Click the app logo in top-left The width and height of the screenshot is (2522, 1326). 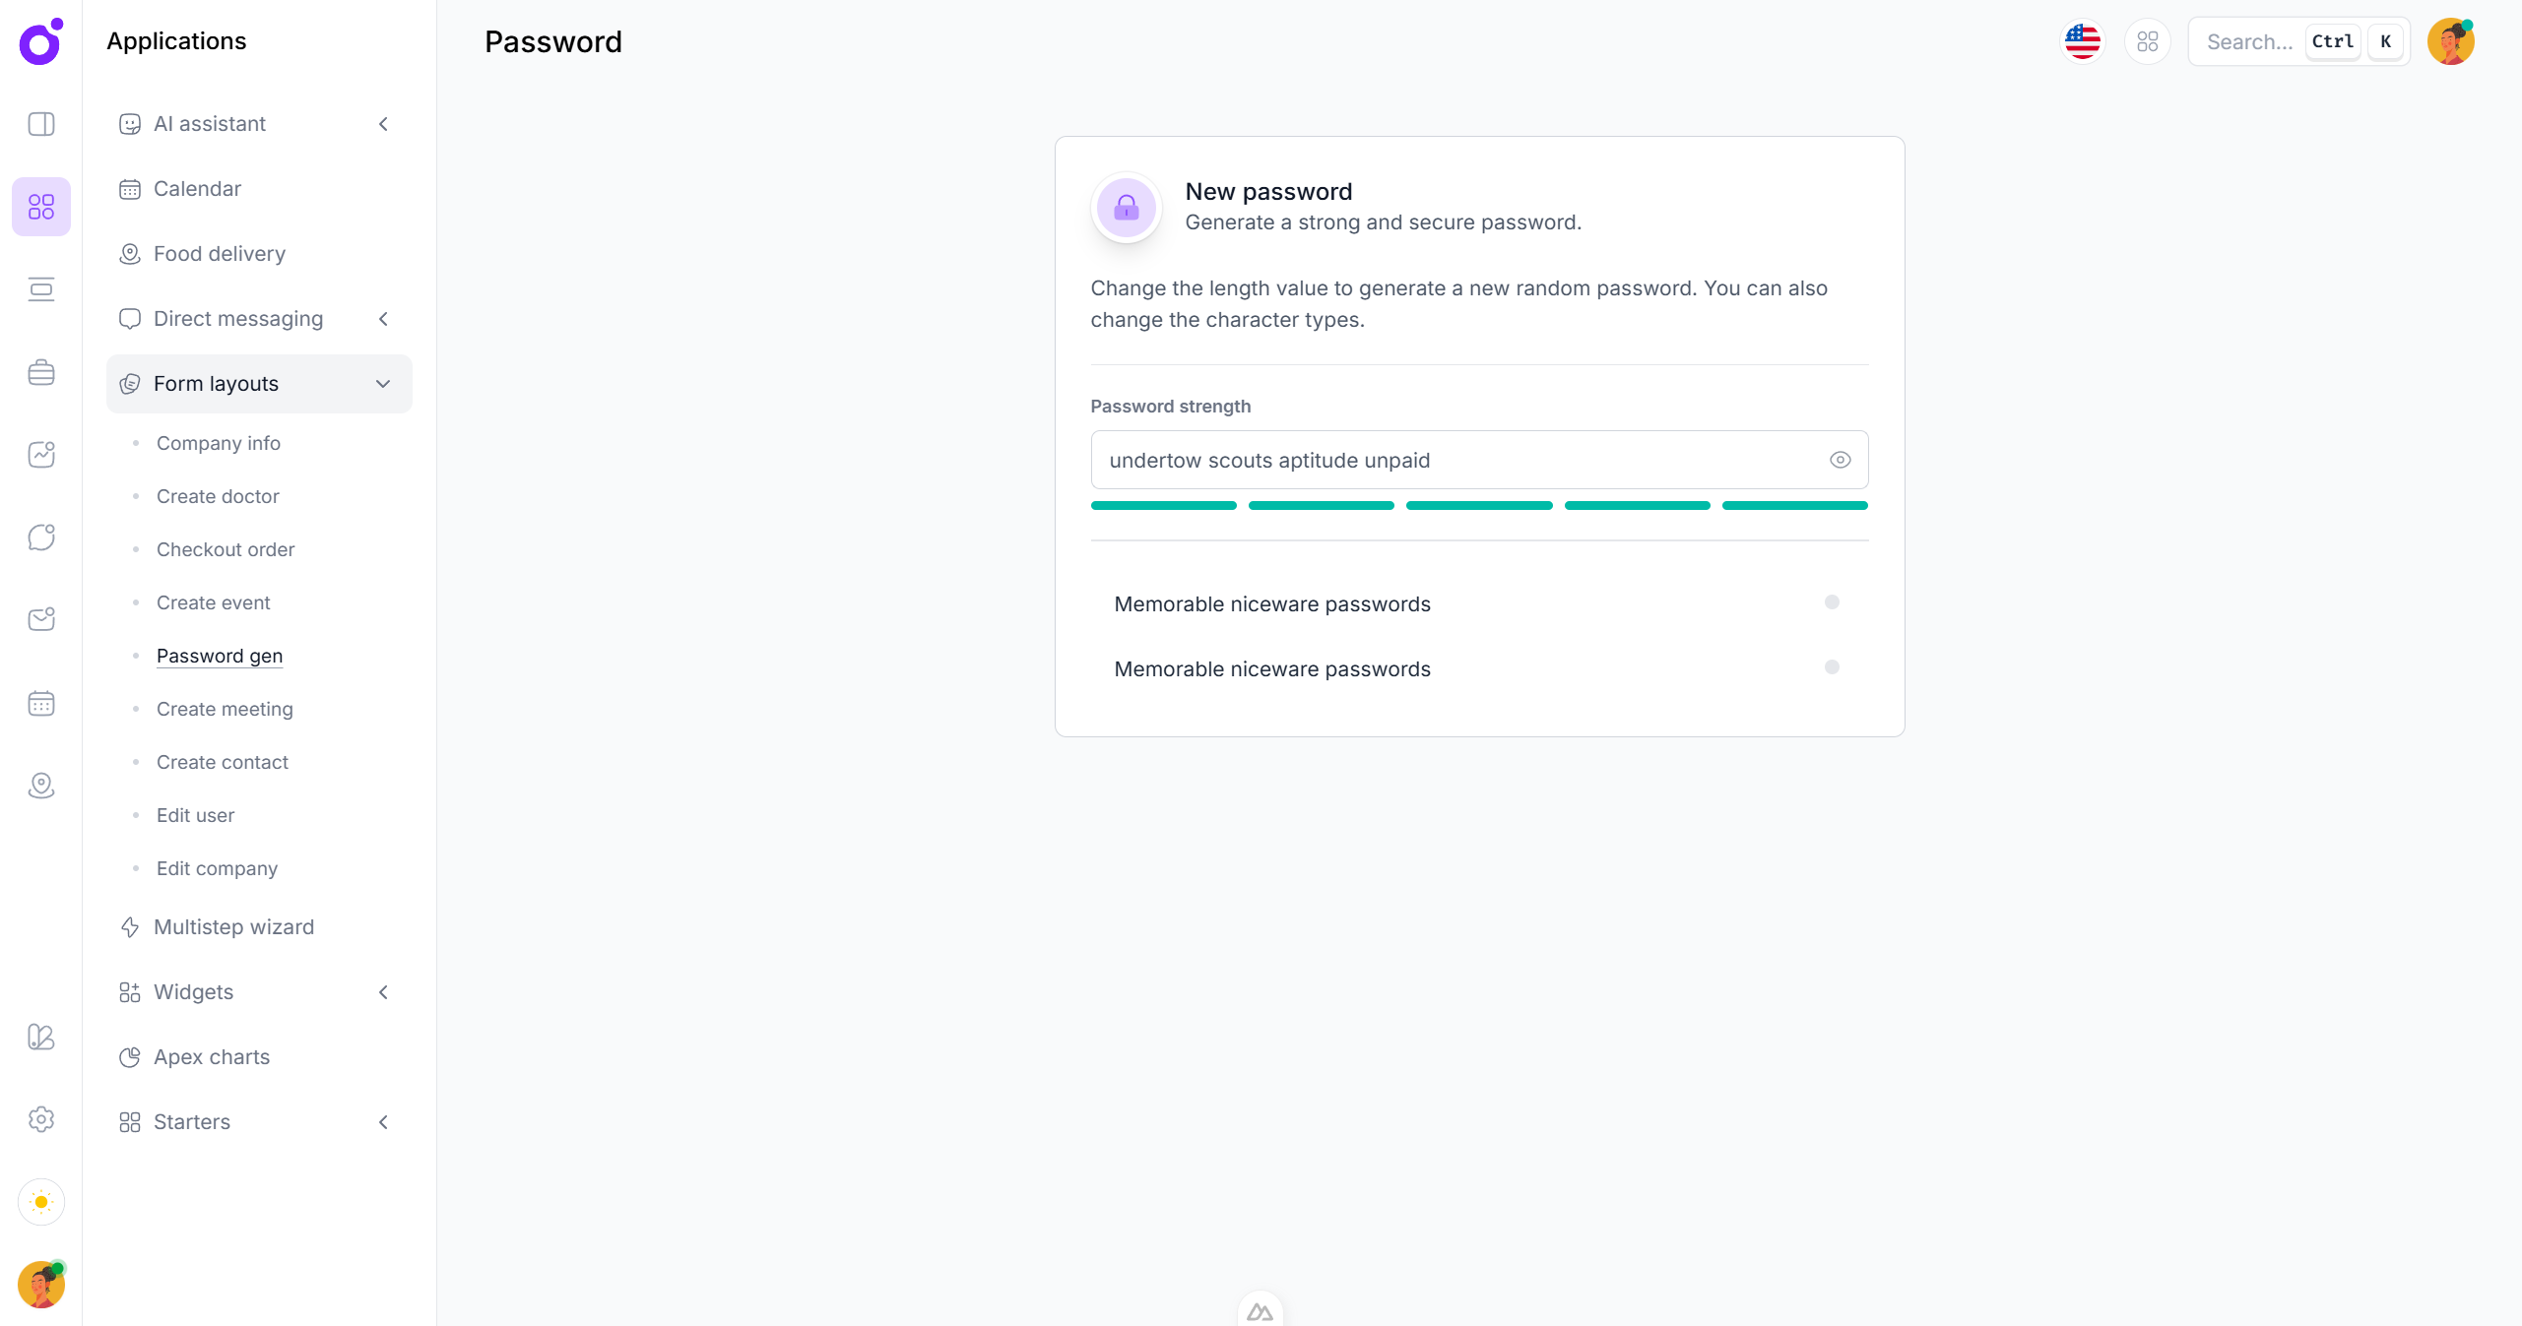[x=41, y=41]
